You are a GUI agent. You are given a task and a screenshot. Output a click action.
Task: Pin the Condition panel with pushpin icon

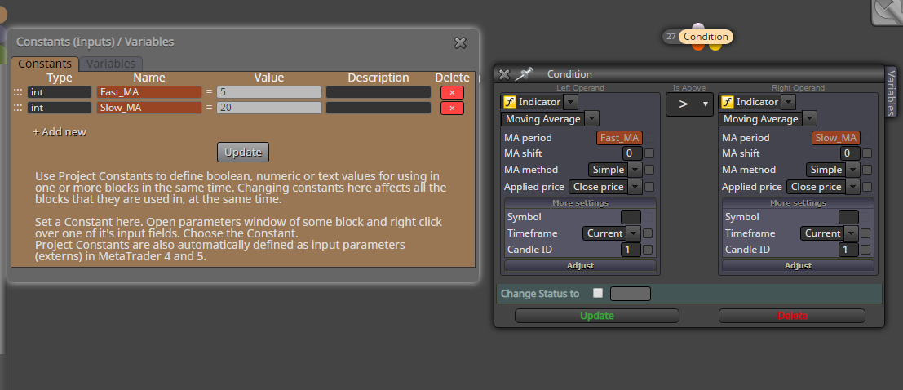point(524,73)
